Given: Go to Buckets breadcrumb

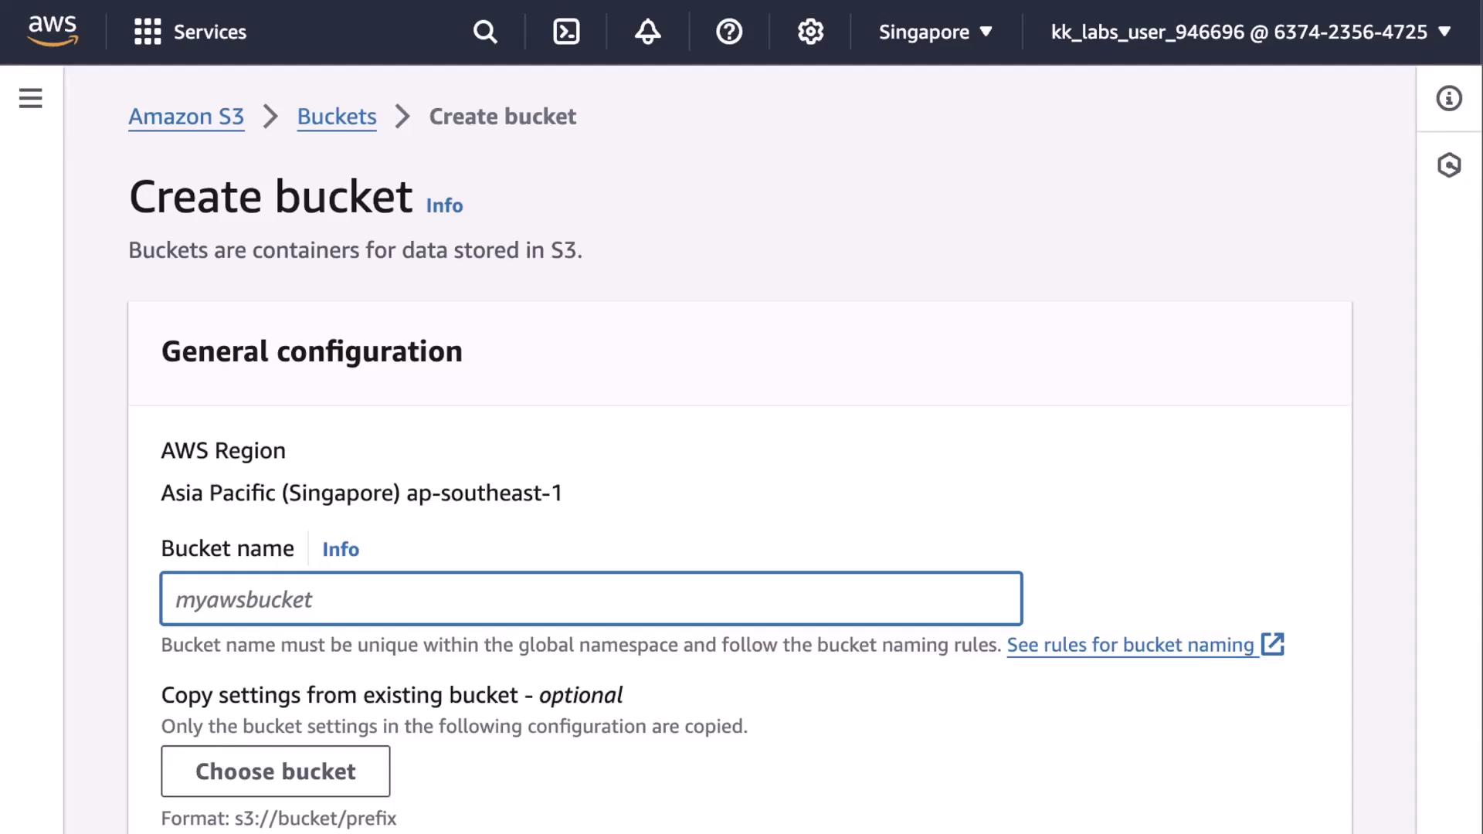Looking at the screenshot, I should 337,117.
